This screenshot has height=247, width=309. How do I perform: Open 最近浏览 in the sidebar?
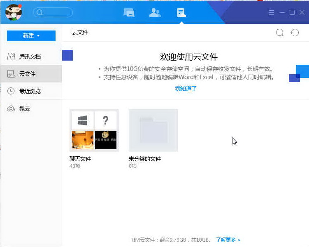tap(31, 91)
